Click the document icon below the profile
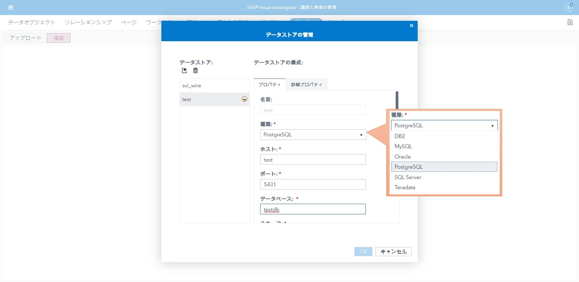The height and width of the screenshot is (282, 579). (x=570, y=22)
